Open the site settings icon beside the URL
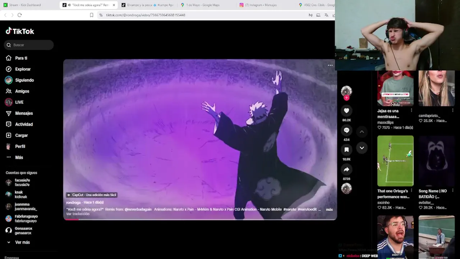Viewport: 460px width, 259px height. (101, 15)
